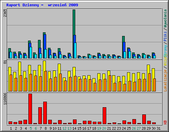Click day label 9 on the x-axis
This screenshot has height=132, width=169.
click(51, 128)
